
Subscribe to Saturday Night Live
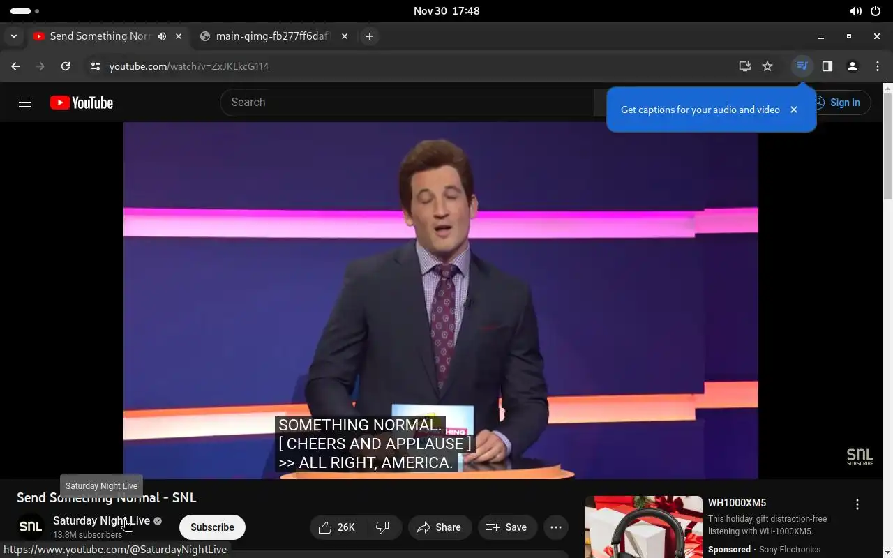click(212, 527)
